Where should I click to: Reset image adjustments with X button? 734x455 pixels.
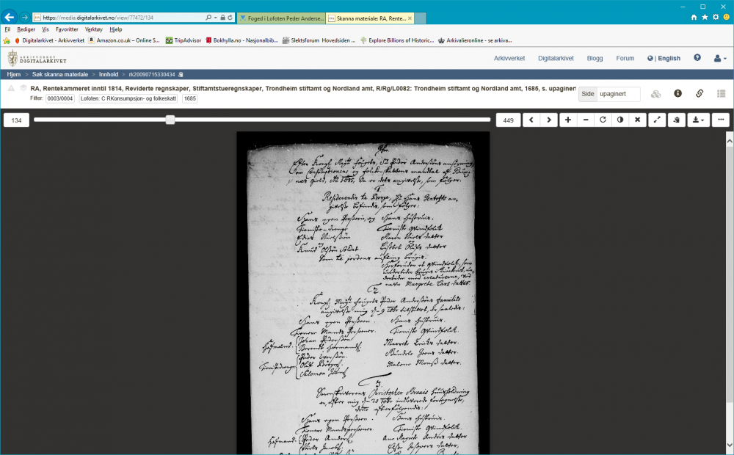pos(638,120)
